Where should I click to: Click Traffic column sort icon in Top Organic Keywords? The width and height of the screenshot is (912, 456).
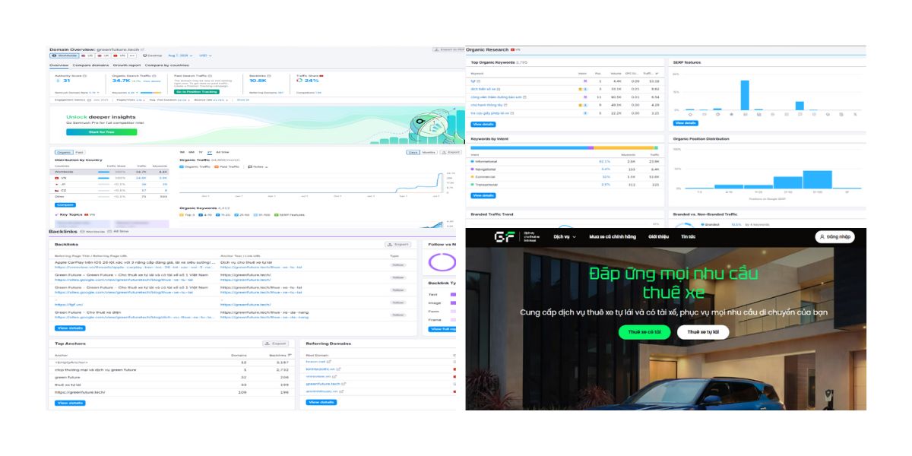(657, 73)
